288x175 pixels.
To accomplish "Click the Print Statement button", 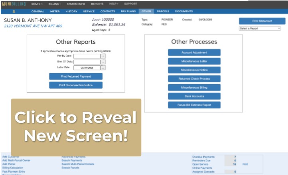I will 262,21.
